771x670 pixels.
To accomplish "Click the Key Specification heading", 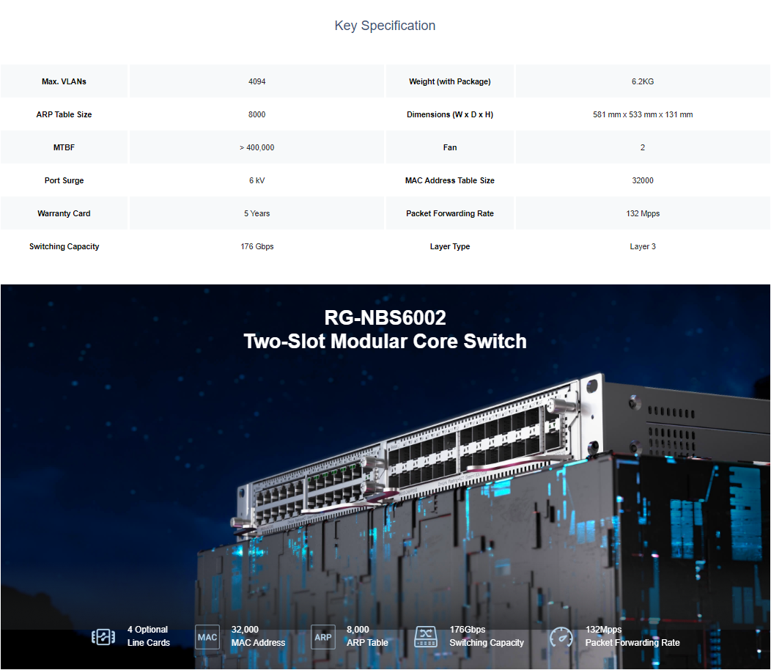I will (385, 26).
